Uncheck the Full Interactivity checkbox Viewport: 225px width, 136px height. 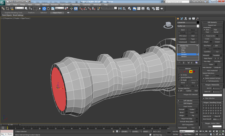pyautogui.click(x=207, y=81)
